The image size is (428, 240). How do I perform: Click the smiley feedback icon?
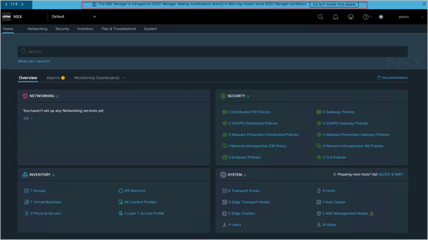(x=351, y=17)
